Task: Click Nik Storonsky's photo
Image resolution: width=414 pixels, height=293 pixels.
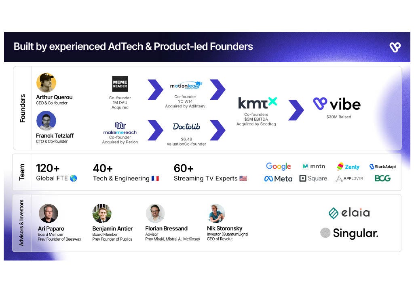Action: click(217, 213)
